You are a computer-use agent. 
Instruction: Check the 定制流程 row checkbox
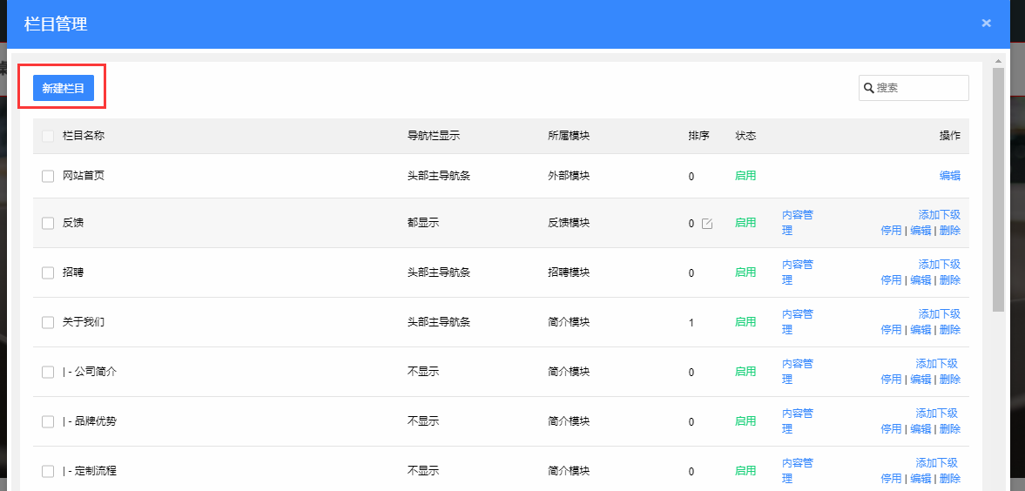(48, 471)
